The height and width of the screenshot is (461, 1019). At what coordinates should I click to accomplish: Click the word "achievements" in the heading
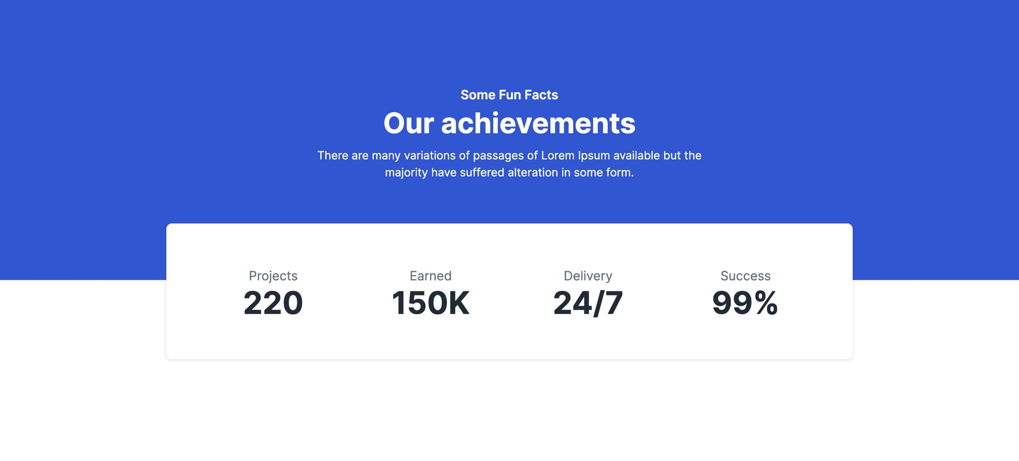point(538,123)
